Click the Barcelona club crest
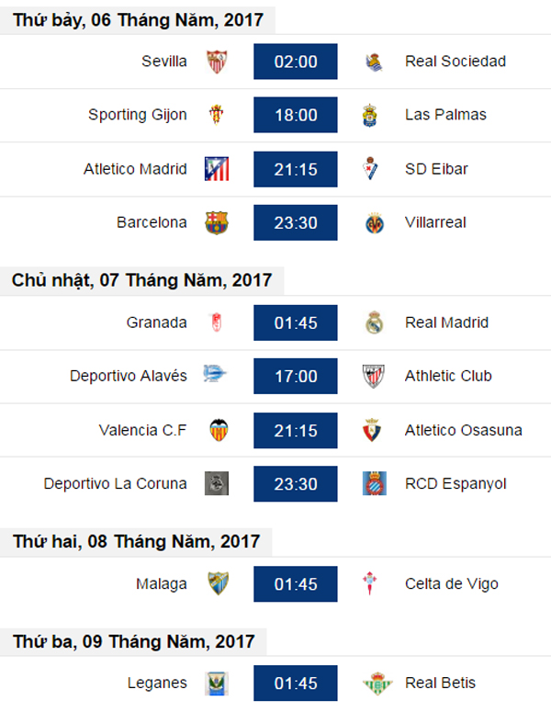The width and height of the screenshot is (551, 712). point(217,222)
